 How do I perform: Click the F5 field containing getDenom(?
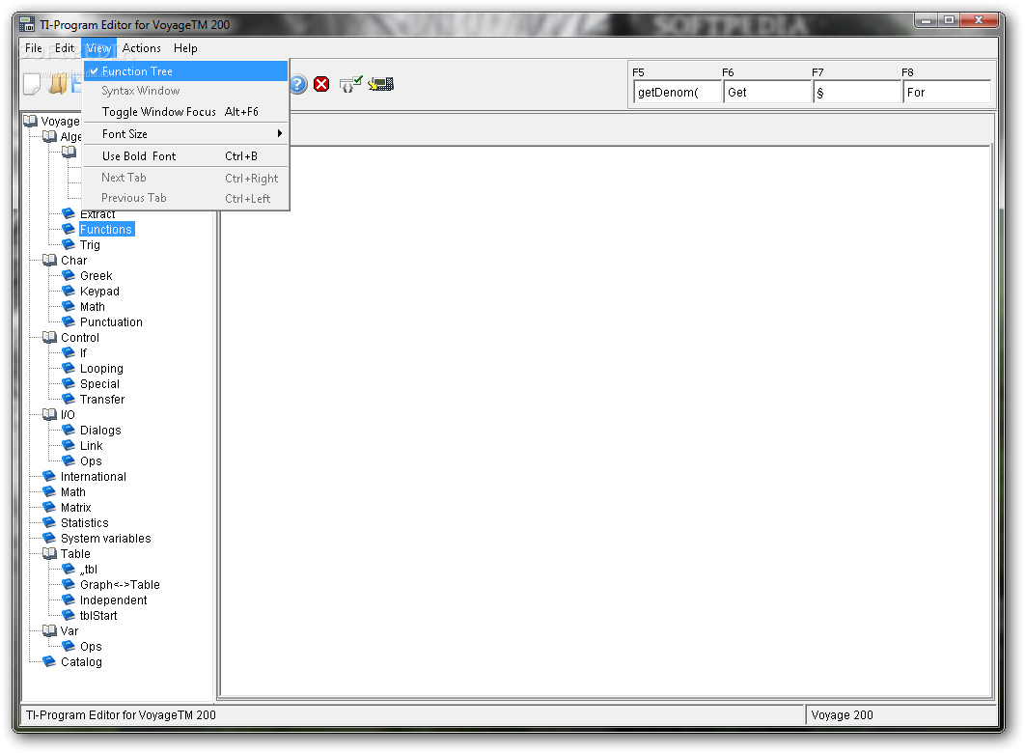coord(677,92)
